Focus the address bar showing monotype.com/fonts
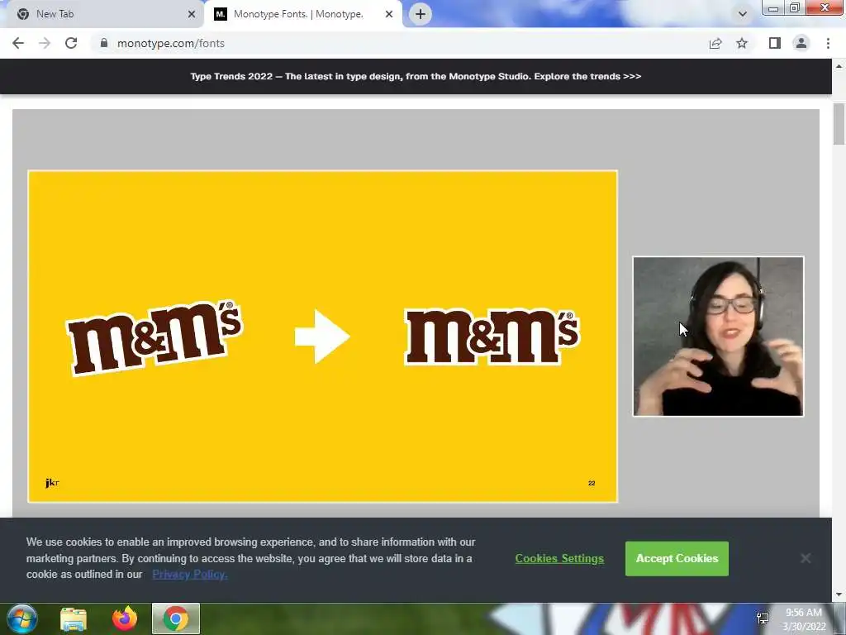 coord(398,43)
